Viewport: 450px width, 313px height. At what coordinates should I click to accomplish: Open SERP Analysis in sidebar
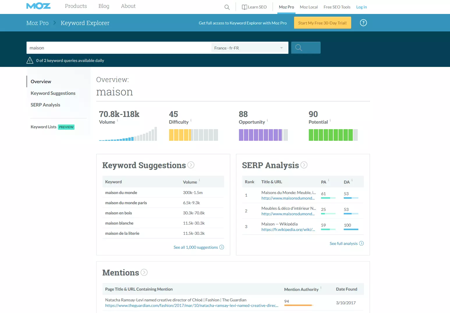point(45,105)
